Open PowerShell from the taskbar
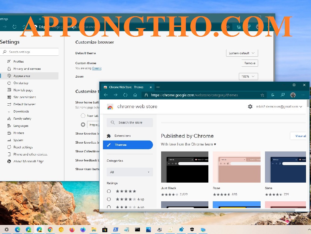This screenshot has height=234, width=311. coord(116,230)
